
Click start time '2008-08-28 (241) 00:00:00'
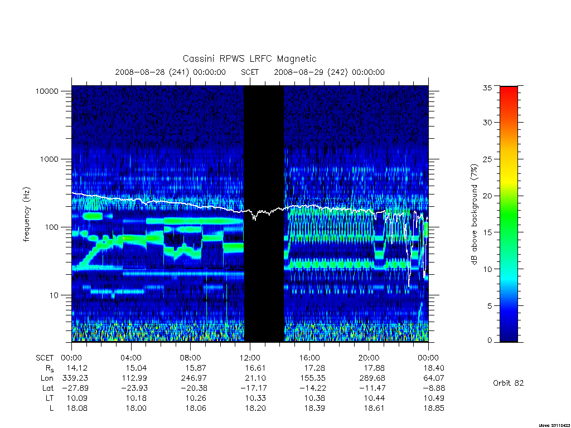(x=171, y=72)
